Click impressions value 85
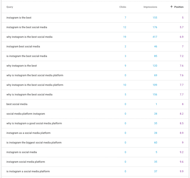 click(x=156, y=56)
